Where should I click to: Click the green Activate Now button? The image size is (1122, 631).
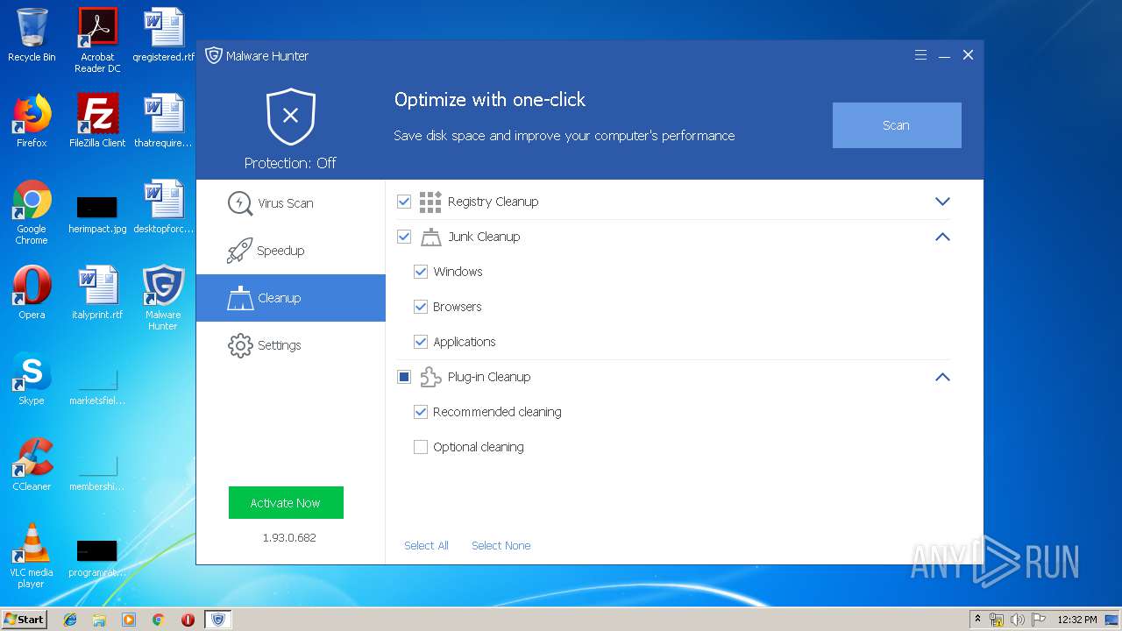286,503
